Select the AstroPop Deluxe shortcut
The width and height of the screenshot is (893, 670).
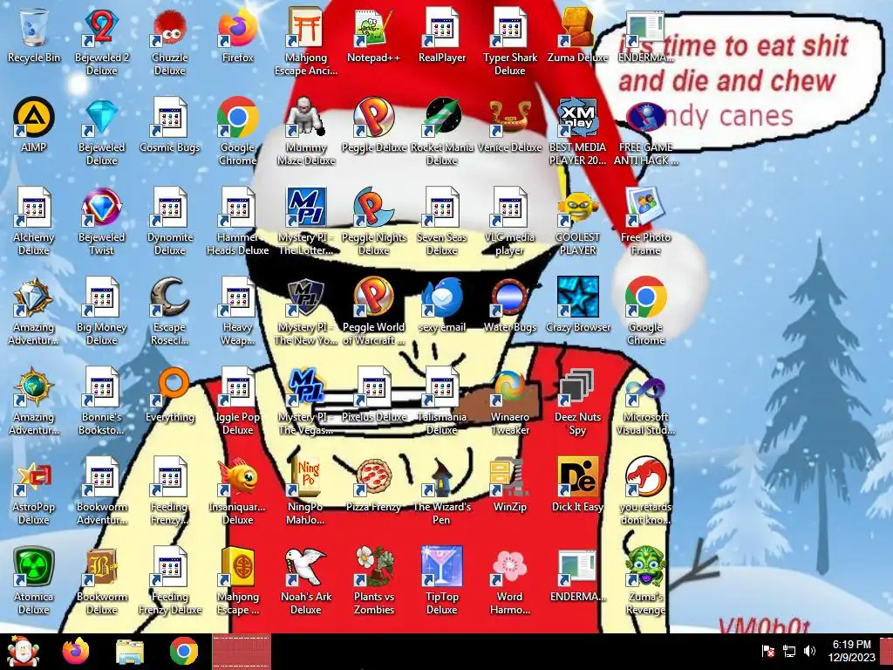[34, 490]
